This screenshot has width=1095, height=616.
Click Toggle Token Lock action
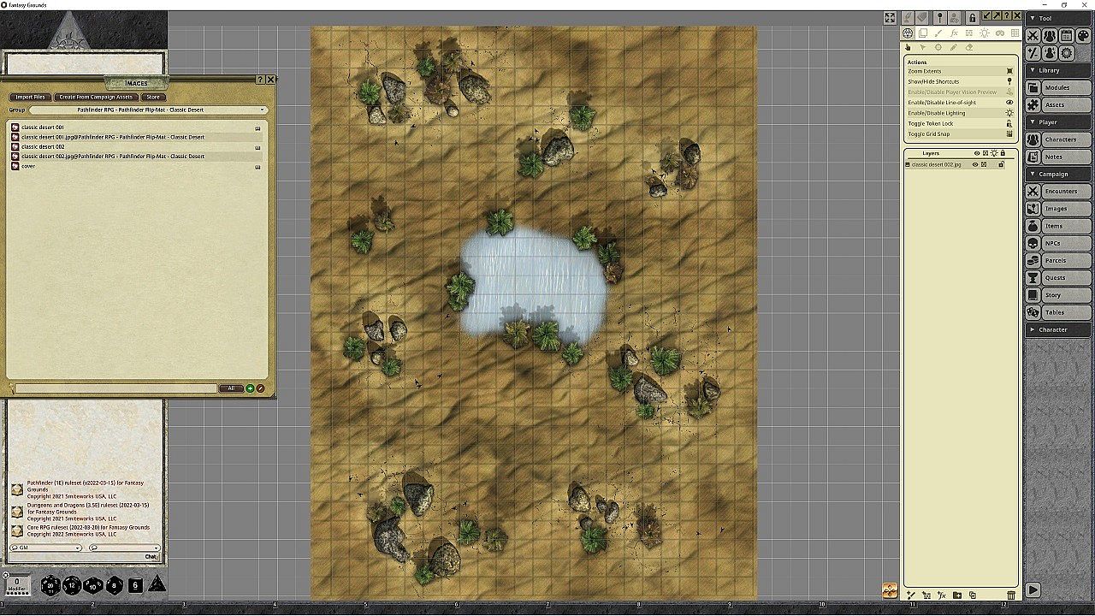point(960,123)
